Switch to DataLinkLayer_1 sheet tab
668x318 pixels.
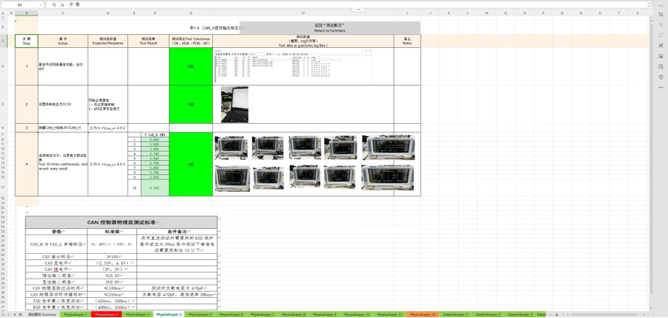pos(455,315)
